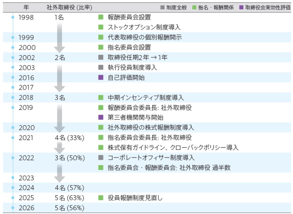Click the 2名 value for 2002
293x214 pixels.
(60, 58)
